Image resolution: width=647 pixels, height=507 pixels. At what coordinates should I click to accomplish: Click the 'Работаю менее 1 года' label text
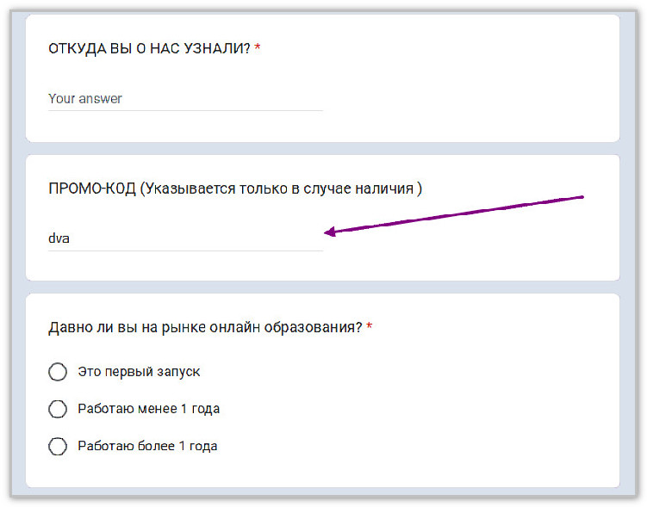coord(148,409)
